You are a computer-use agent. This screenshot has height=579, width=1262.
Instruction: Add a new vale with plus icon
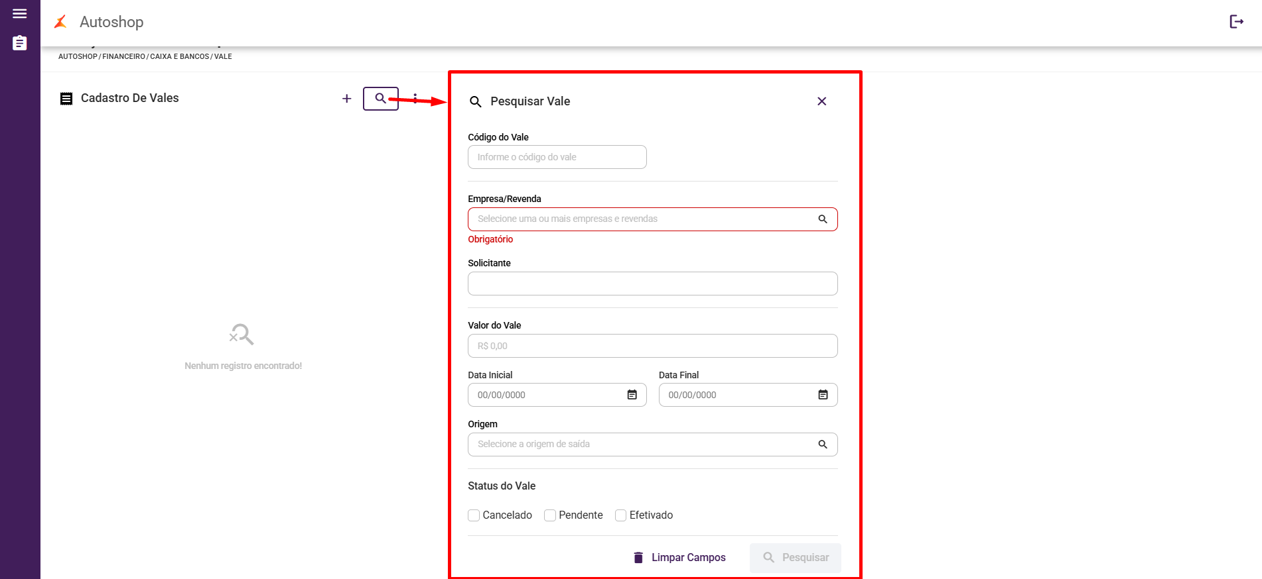tap(346, 99)
